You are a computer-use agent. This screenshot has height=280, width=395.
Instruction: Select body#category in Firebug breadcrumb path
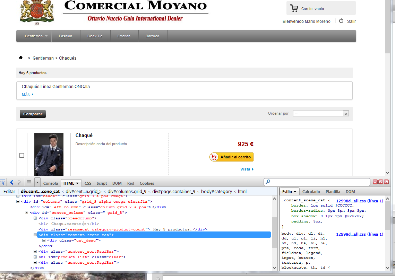point(217,191)
